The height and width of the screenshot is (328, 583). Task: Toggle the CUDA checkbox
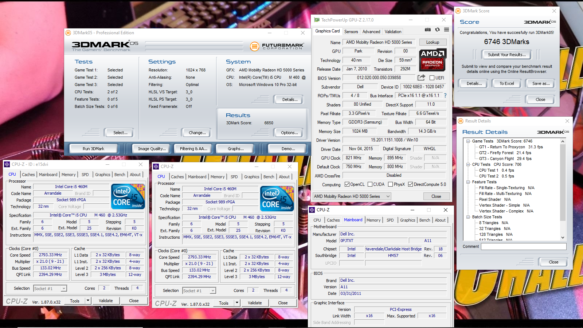370,184
